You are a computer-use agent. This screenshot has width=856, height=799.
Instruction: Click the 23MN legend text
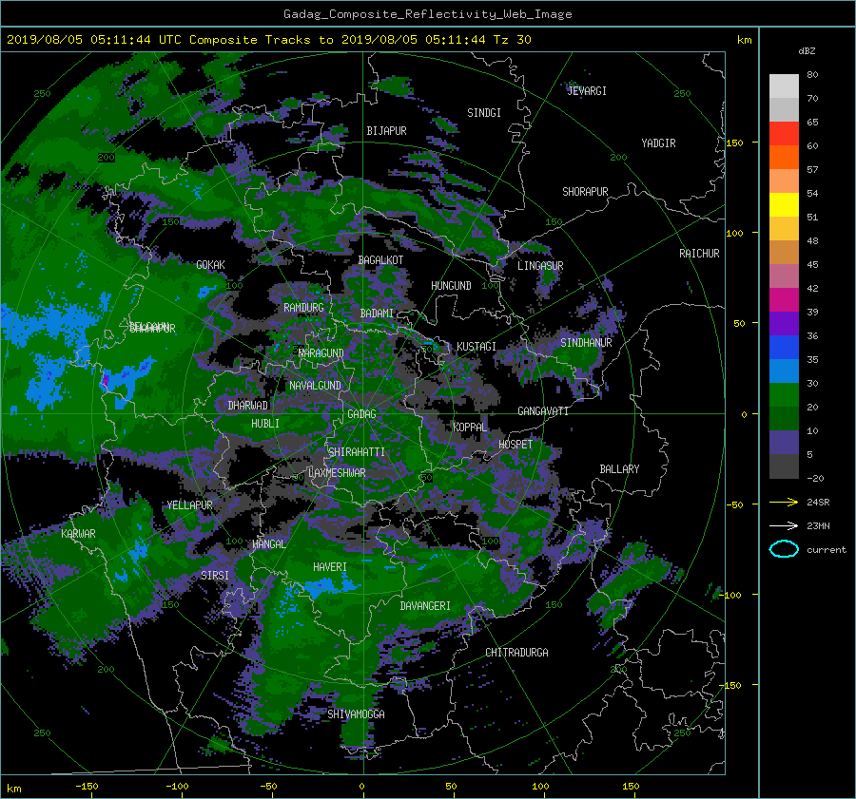pos(818,525)
